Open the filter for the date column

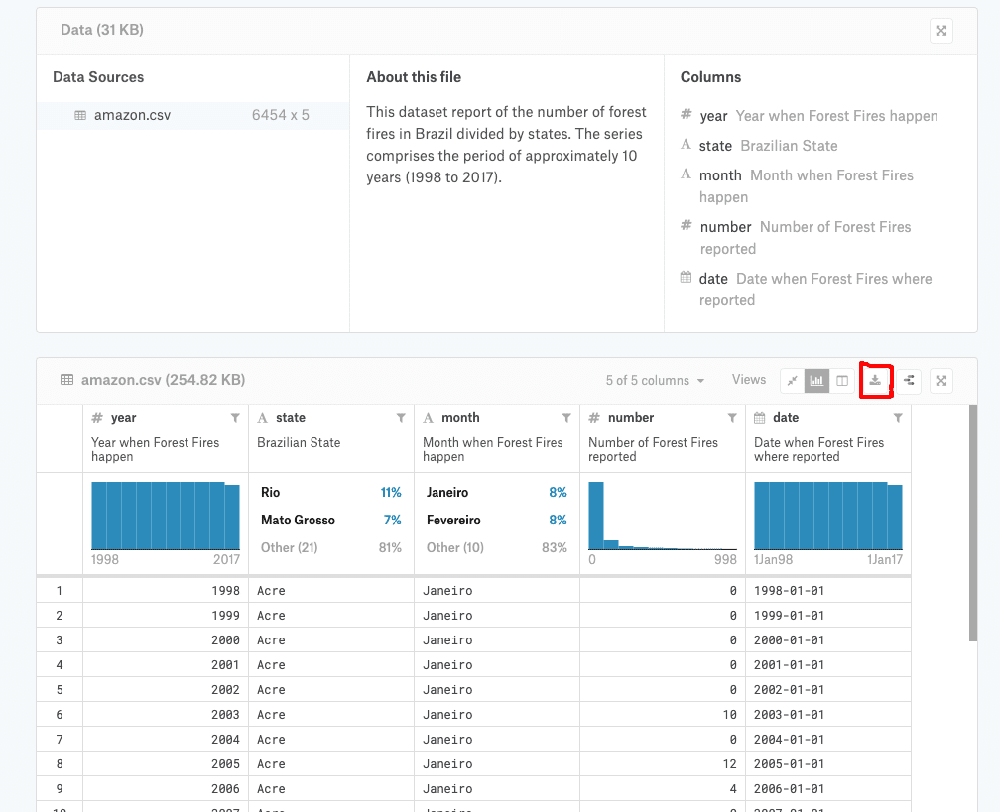pyautogui.click(x=898, y=418)
